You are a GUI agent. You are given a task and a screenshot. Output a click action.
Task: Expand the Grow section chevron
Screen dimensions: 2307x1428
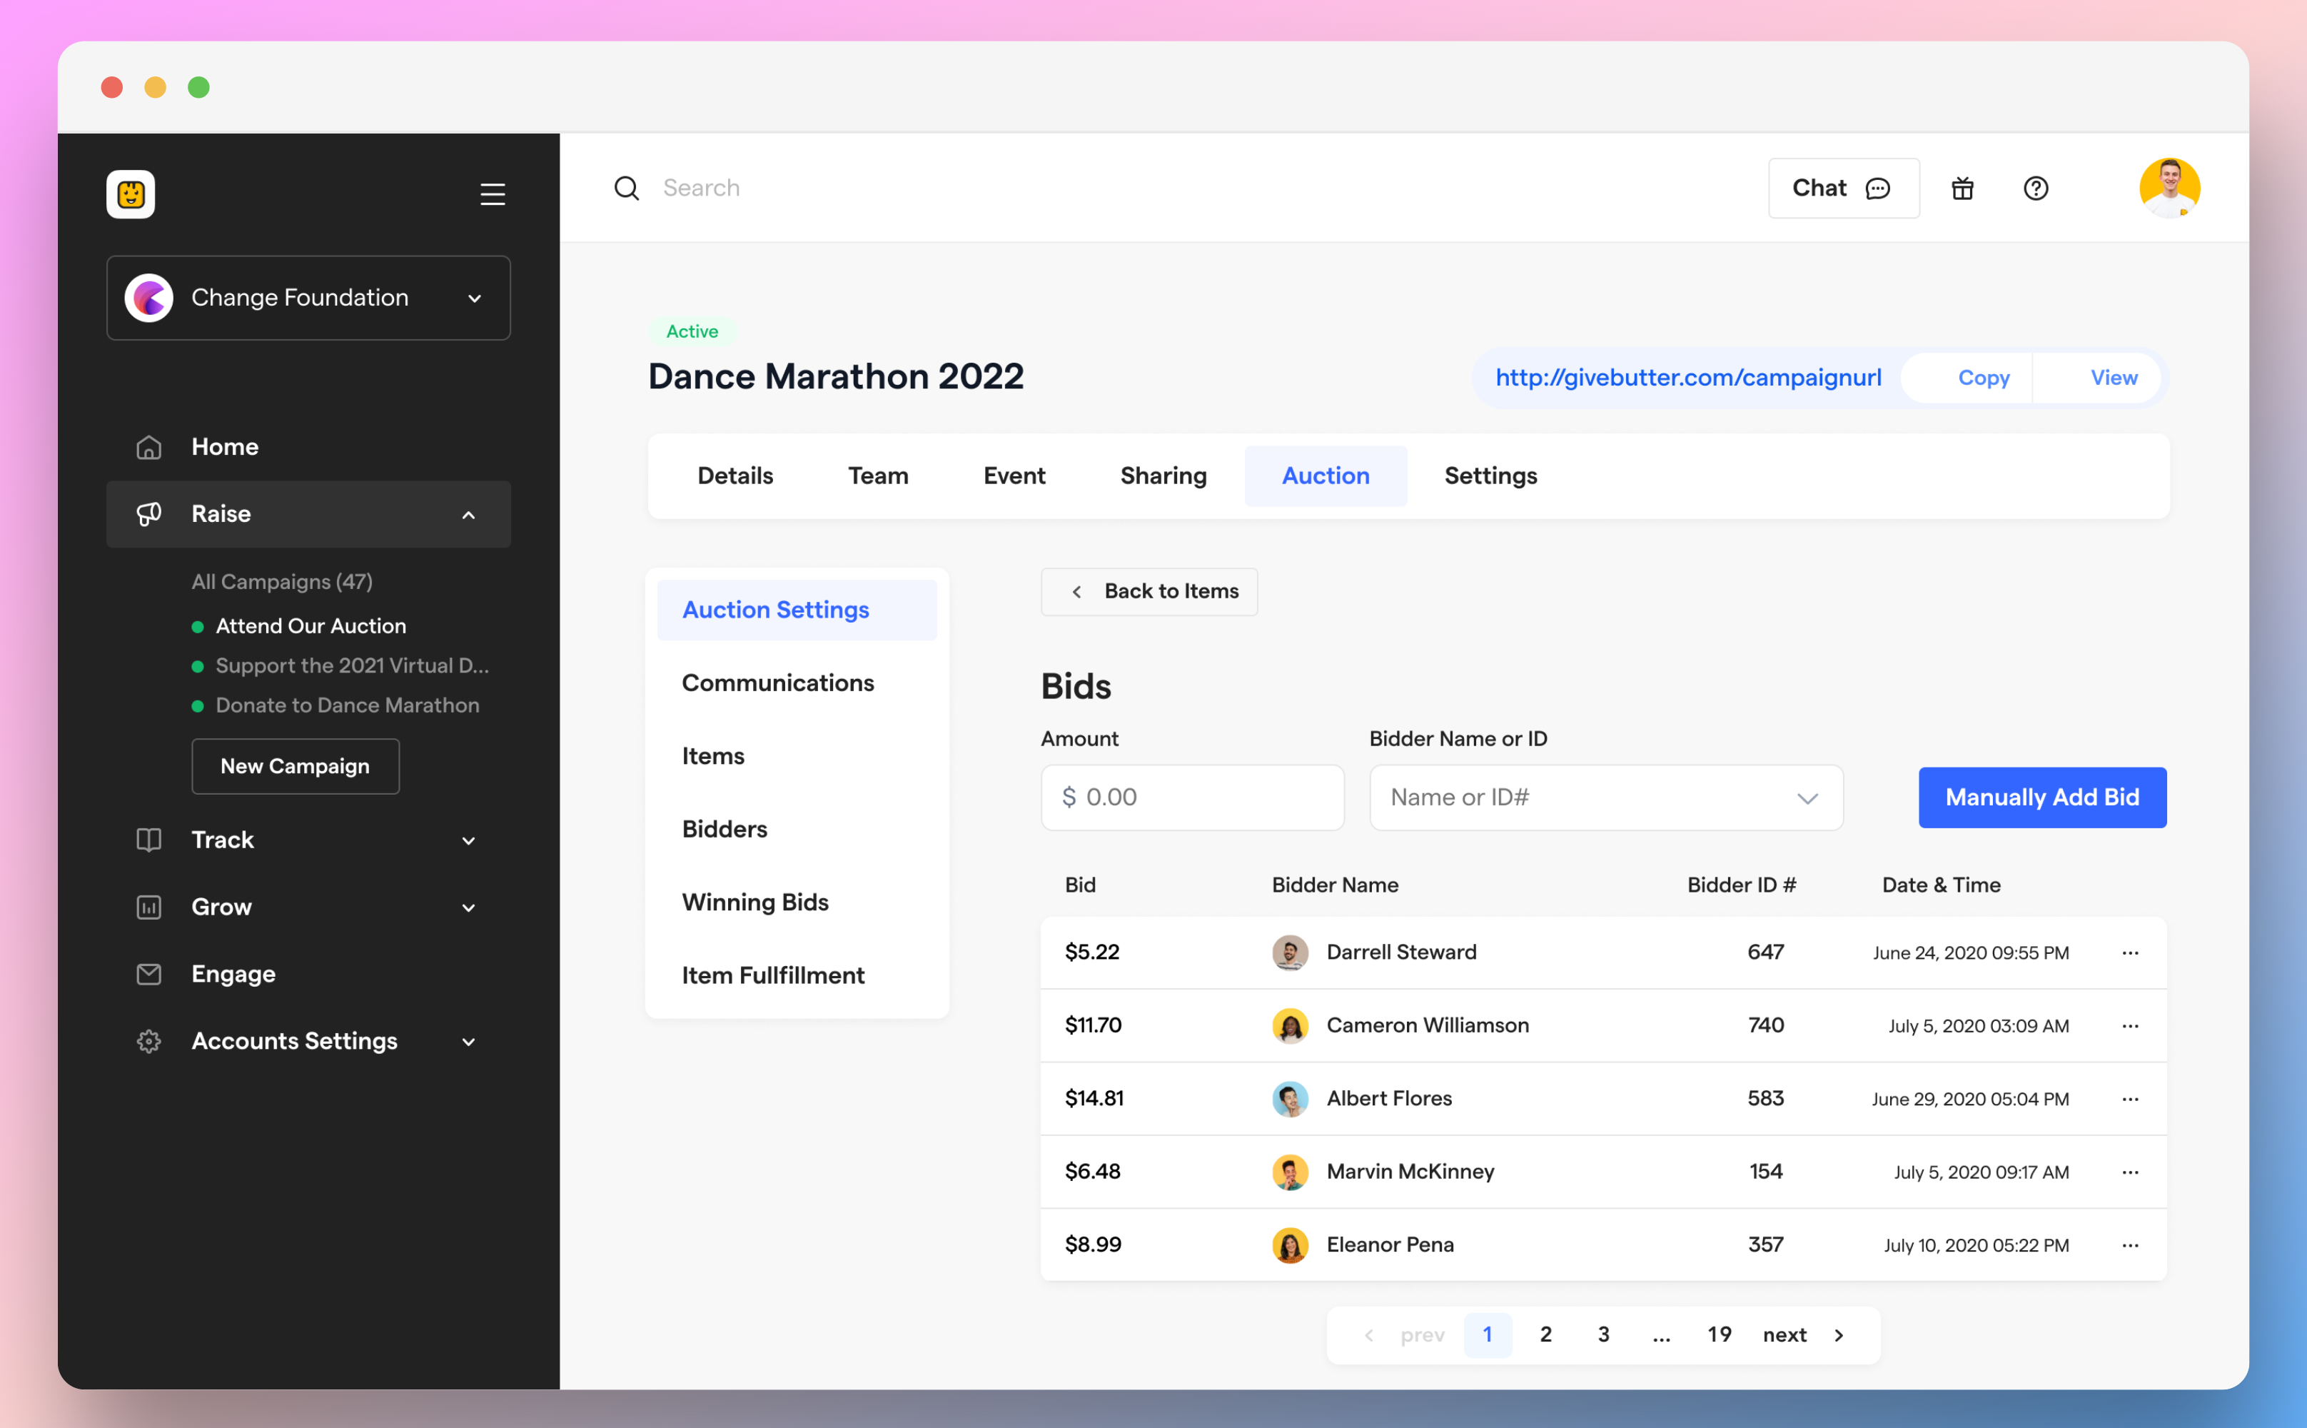468,907
